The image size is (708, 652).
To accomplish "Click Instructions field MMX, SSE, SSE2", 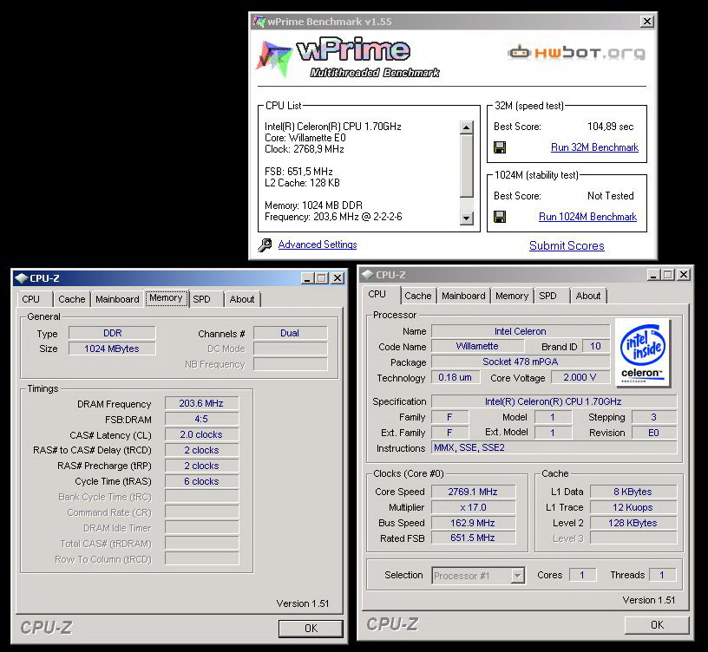I will tap(554, 447).
